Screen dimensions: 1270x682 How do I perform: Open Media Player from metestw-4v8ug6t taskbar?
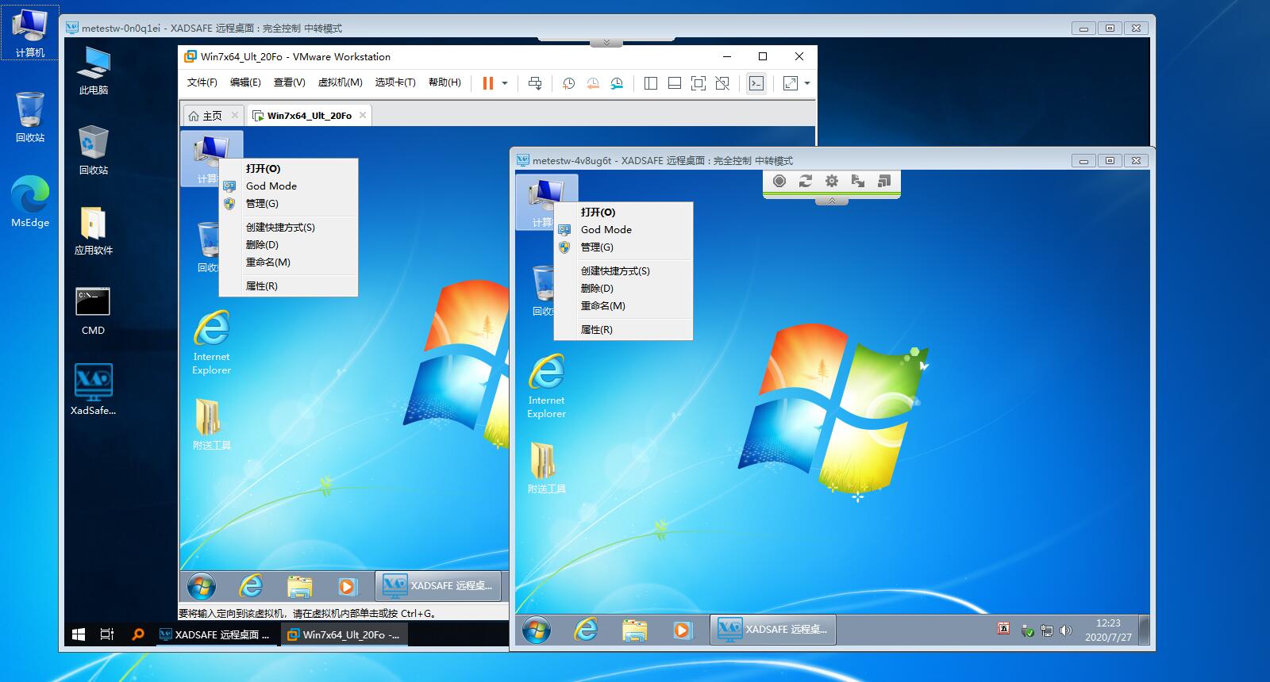pos(682,630)
